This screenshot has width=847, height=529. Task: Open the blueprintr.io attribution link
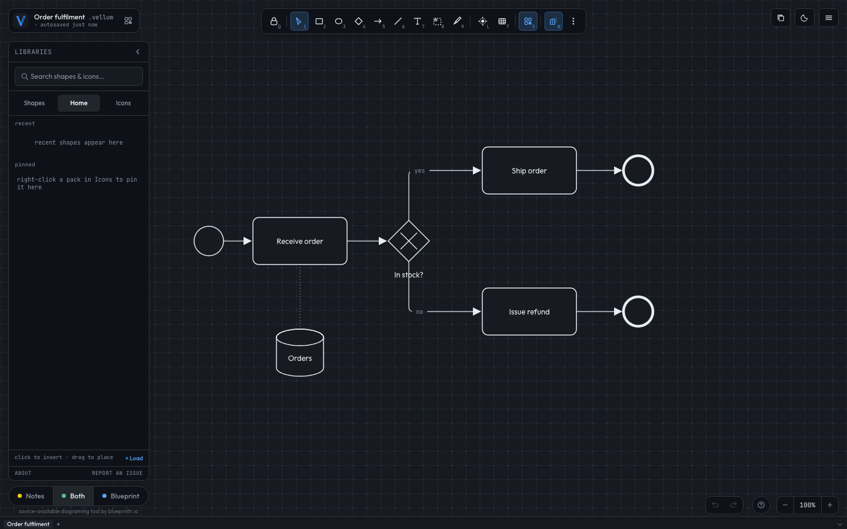(78, 511)
